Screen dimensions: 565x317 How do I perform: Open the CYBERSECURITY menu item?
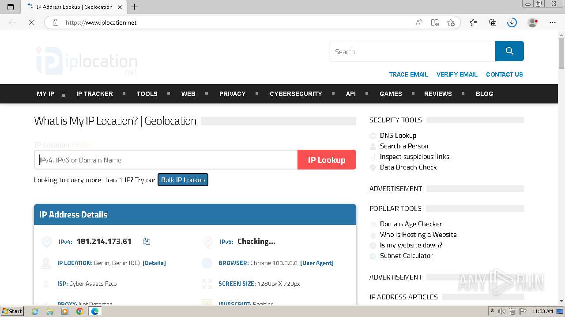(296, 94)
